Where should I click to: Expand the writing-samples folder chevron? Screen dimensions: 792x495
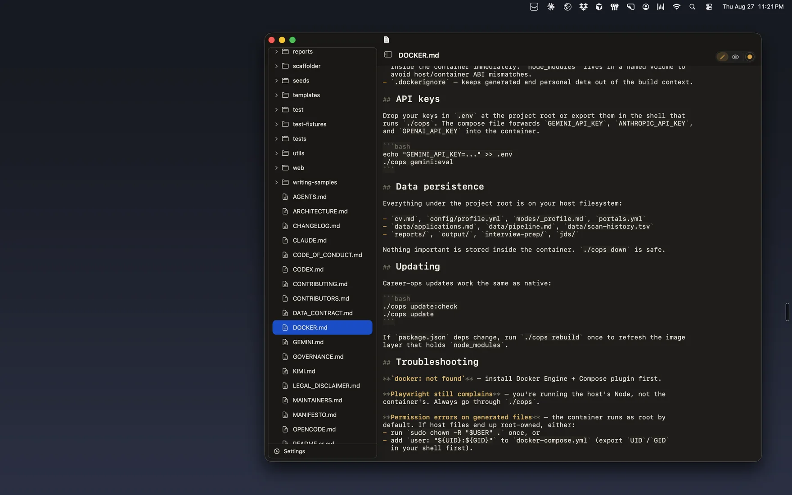click(x=276, y=182)
